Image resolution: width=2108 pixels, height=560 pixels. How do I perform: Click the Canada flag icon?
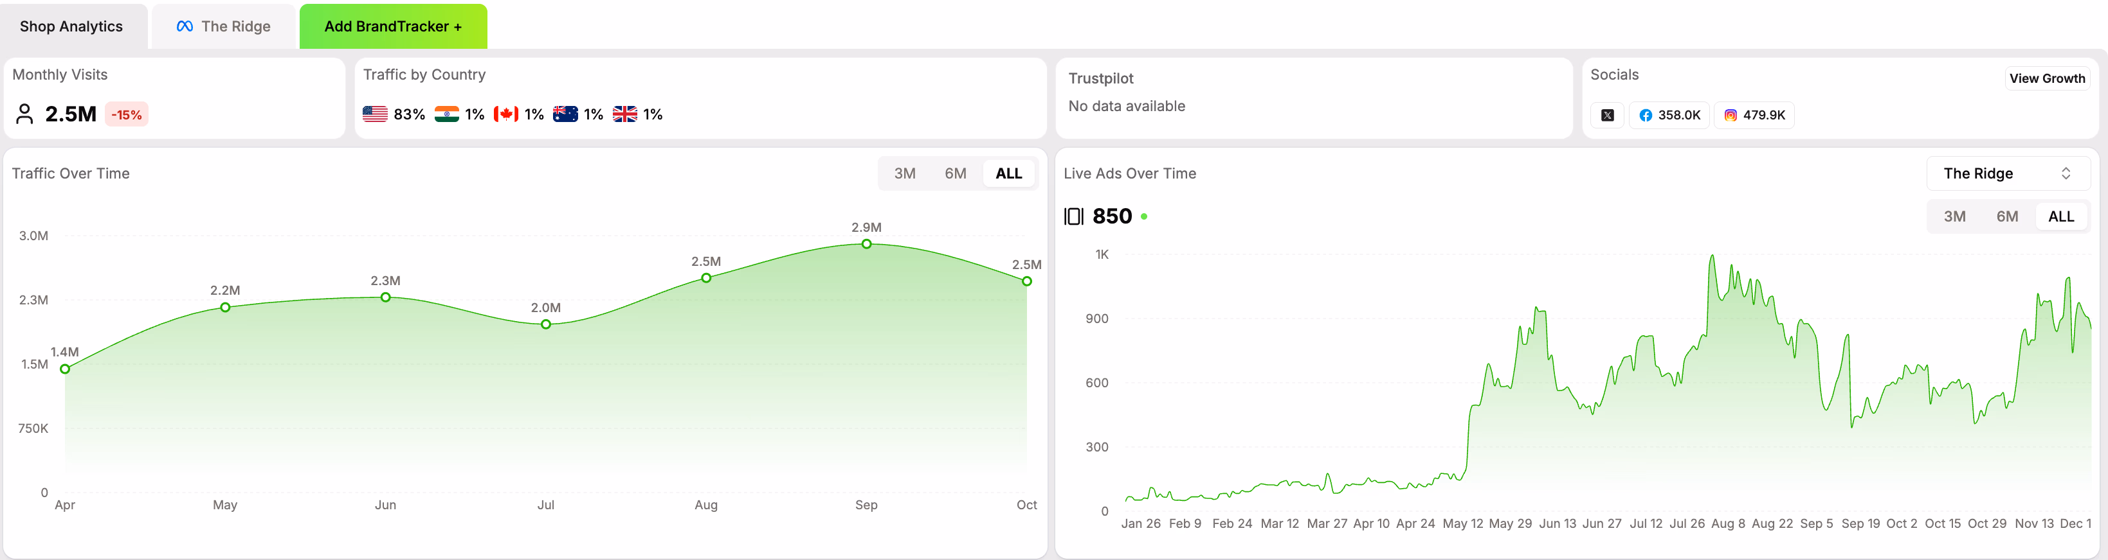pyautogui.click(x=505, y=114)
